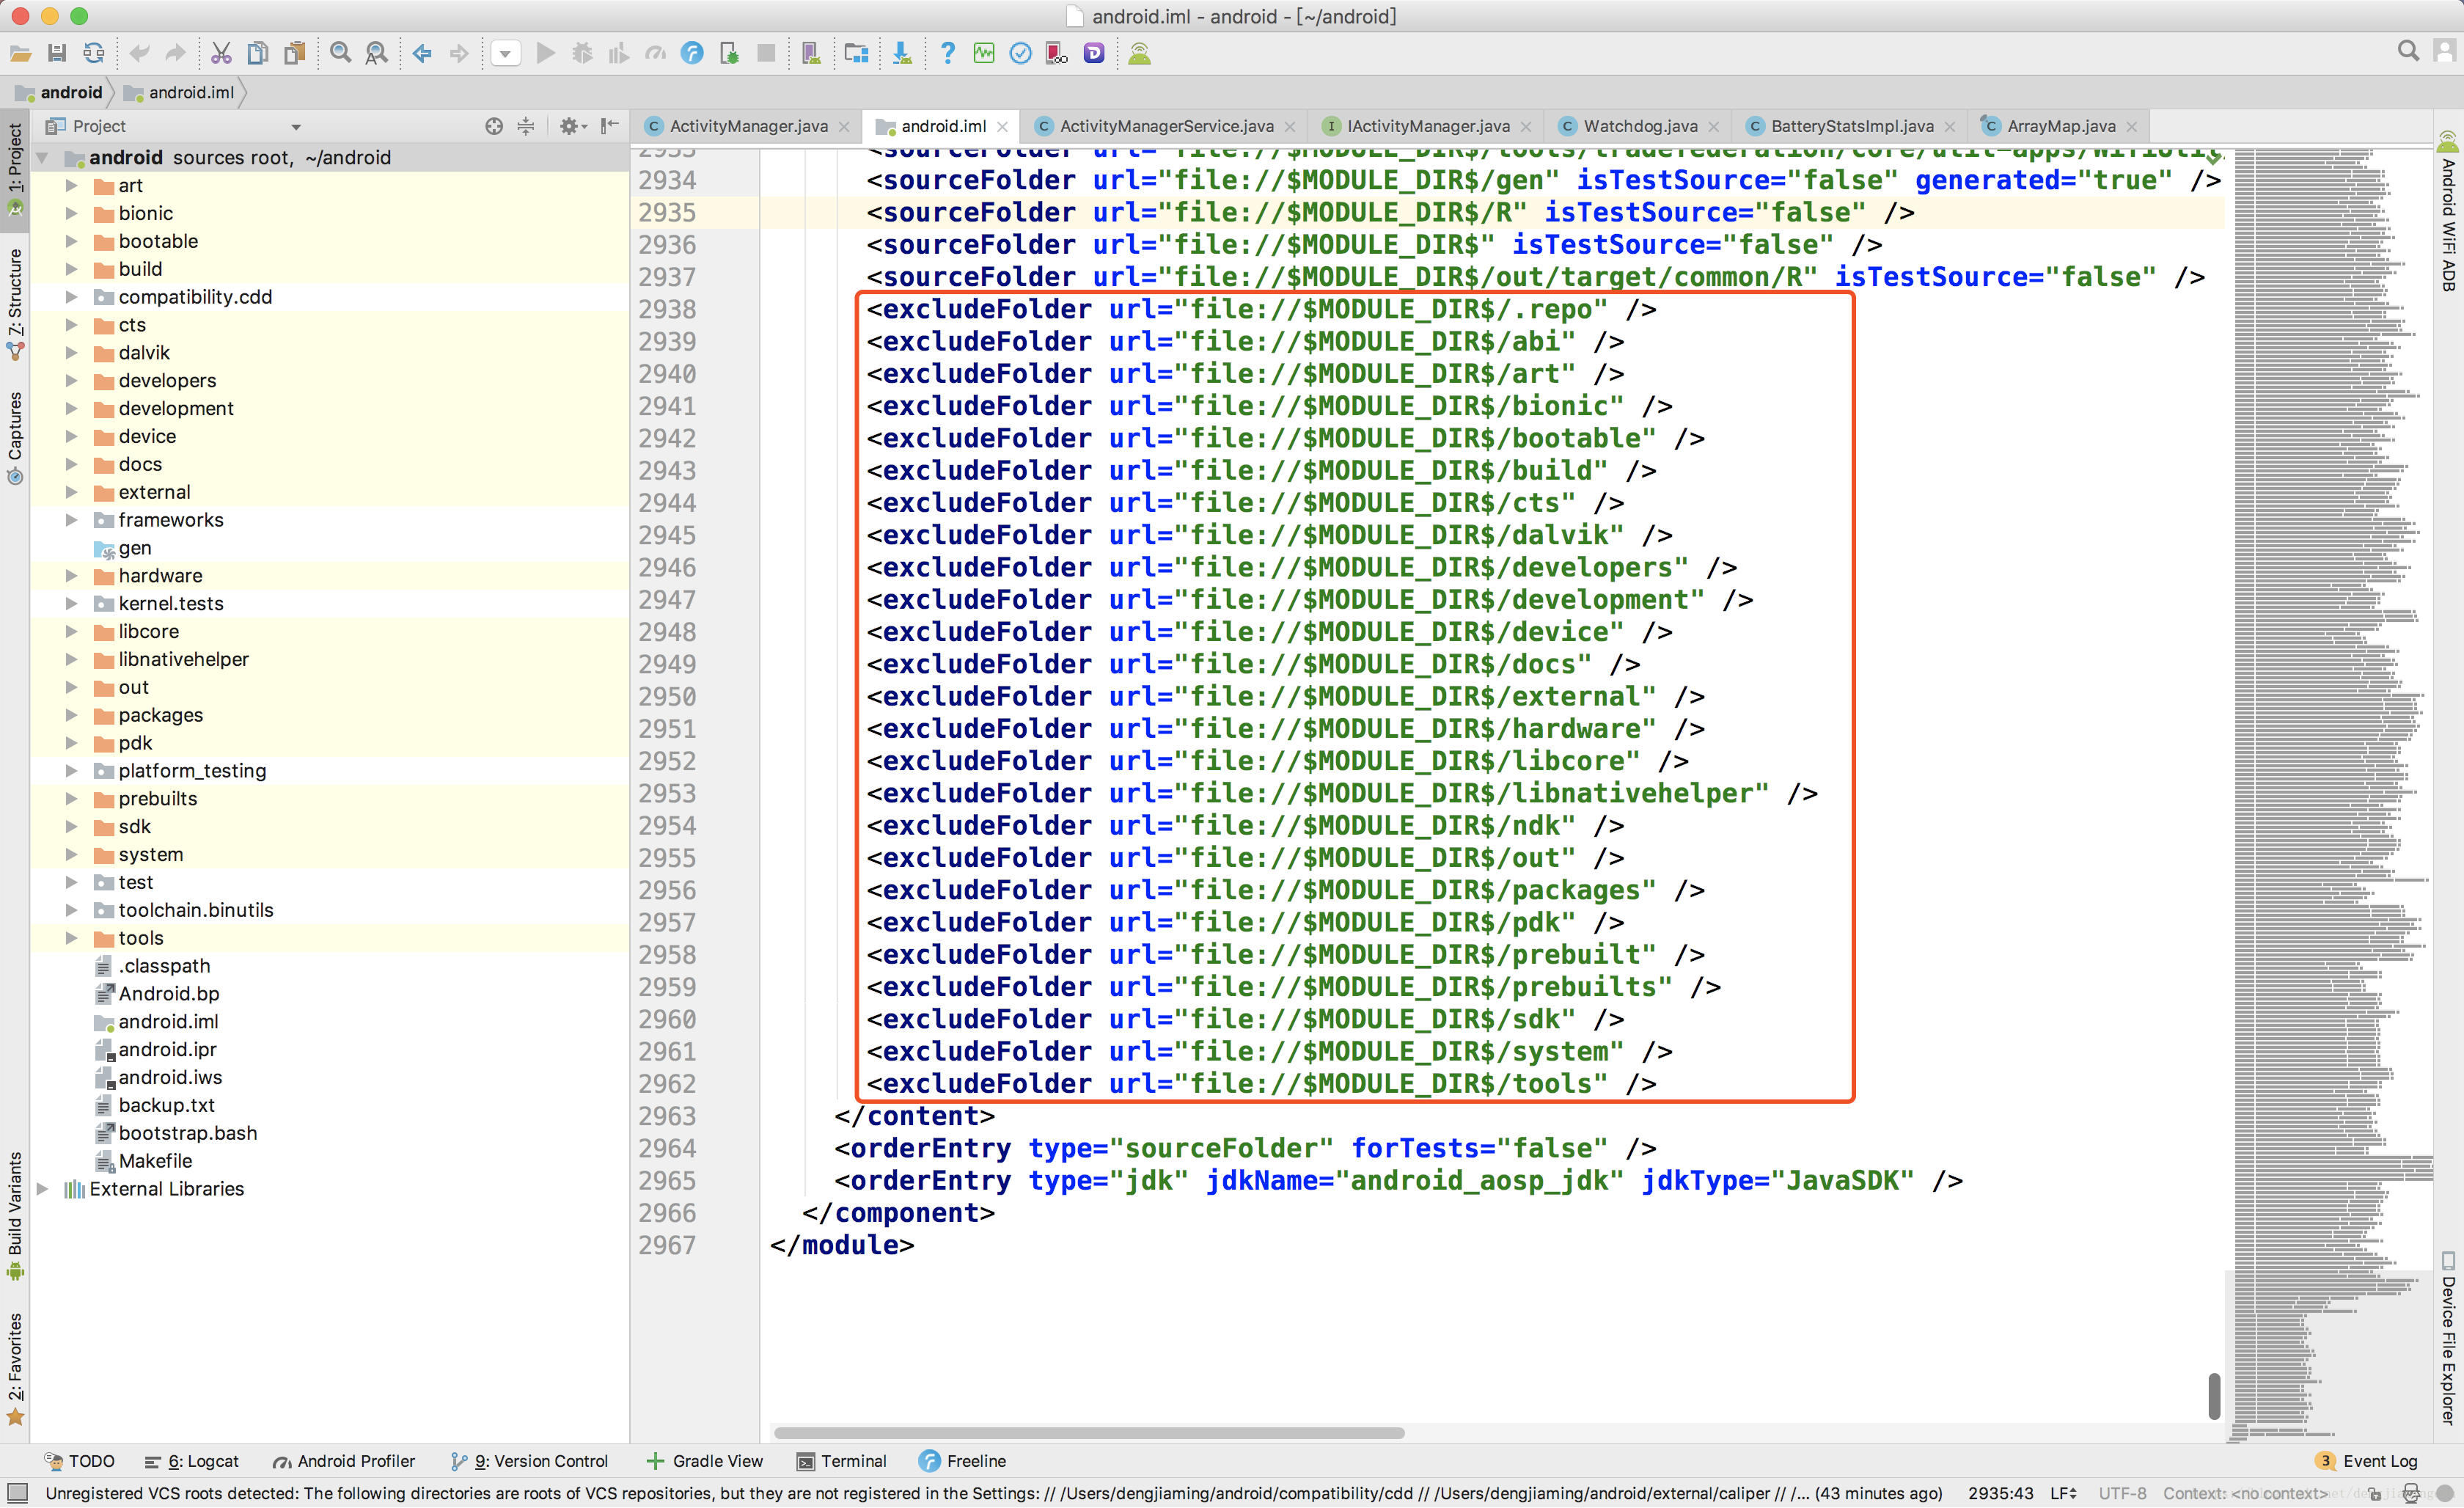Image resolution: width=2464 pixels, height=1508 pixels.
Task: Expand the External Libraries node
Action: pos(43,1188)
